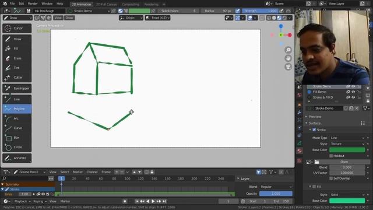Open the stroke Style Texture dropdown

[x=347, y=144]
